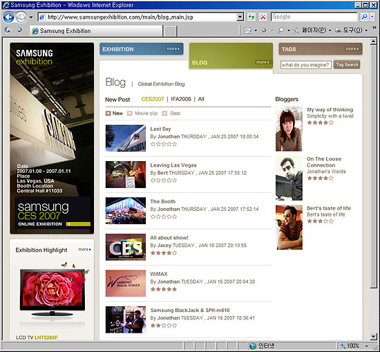Toggle the New filter checkbox
This screenshot has width=380, height=352.
tap(108, 113)
